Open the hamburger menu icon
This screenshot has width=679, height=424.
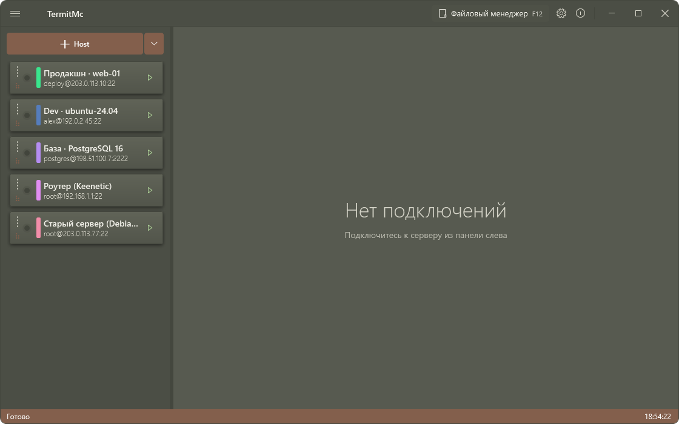pyautogui.click(x=15, y=14)
